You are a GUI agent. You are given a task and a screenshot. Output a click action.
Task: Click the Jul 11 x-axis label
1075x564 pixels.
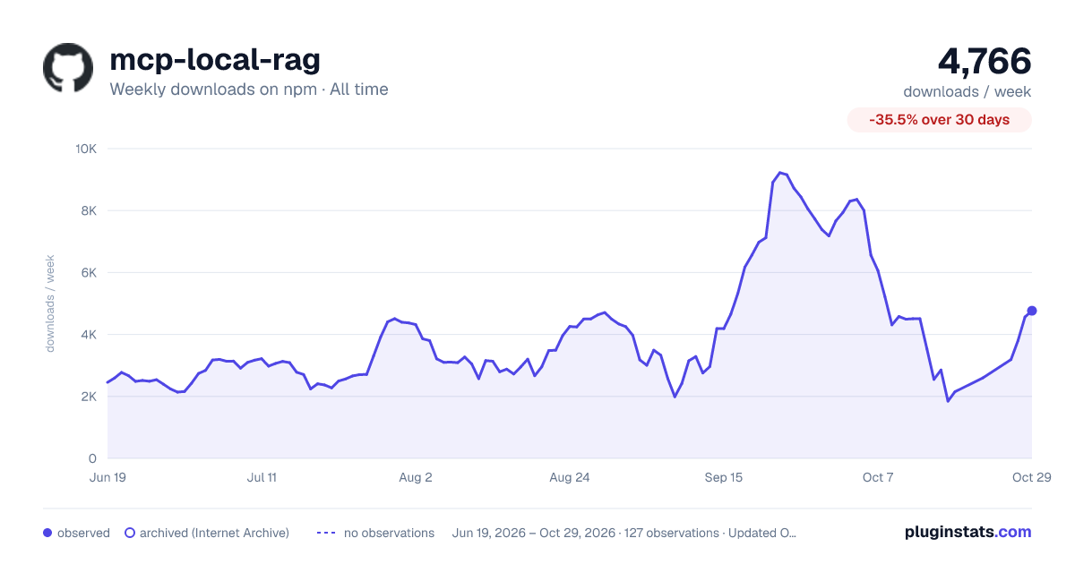pos(262,477)
